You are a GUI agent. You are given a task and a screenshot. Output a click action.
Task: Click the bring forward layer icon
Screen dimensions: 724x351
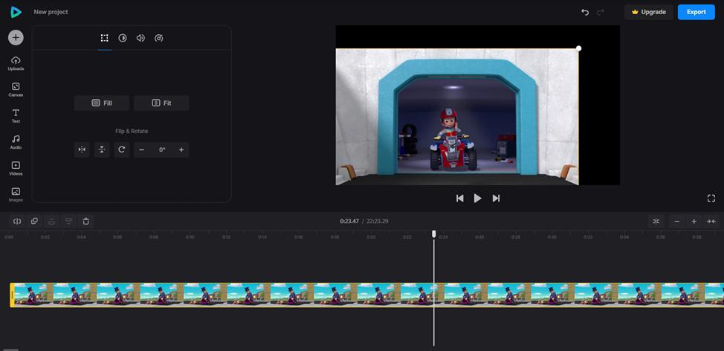click(52, 221)
